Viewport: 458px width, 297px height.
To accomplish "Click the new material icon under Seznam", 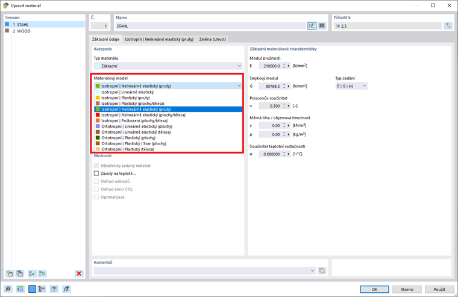I will (10, 274).
